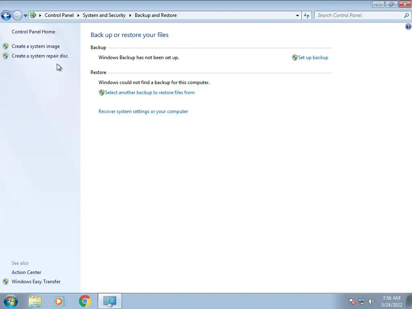Open Recover system settings or your computer
Image resolution: width=412 pixels, height=309 pixels.
143,111
